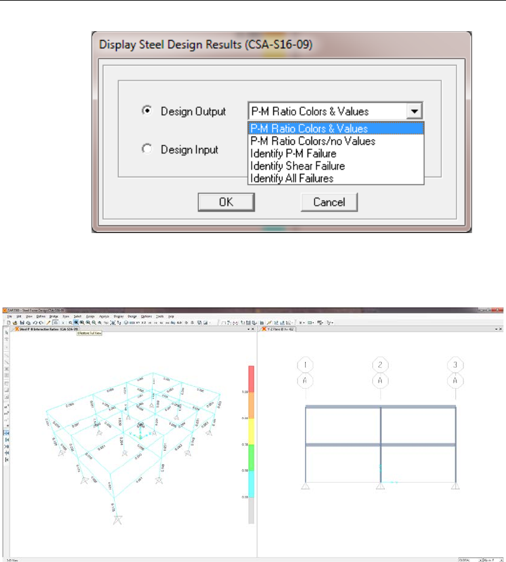Open the Select menu in SAP2000

[x=77, y=316]
